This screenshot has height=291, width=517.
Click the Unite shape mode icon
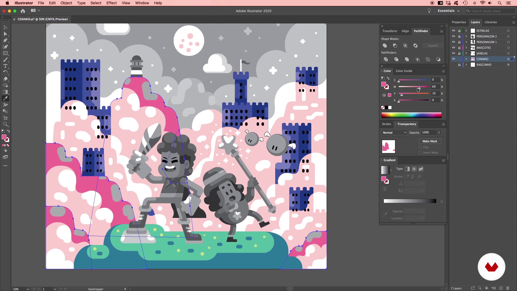[385, 46]
